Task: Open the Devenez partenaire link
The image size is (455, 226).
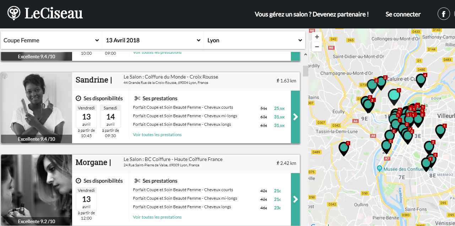Action: (x=312, y=14)
